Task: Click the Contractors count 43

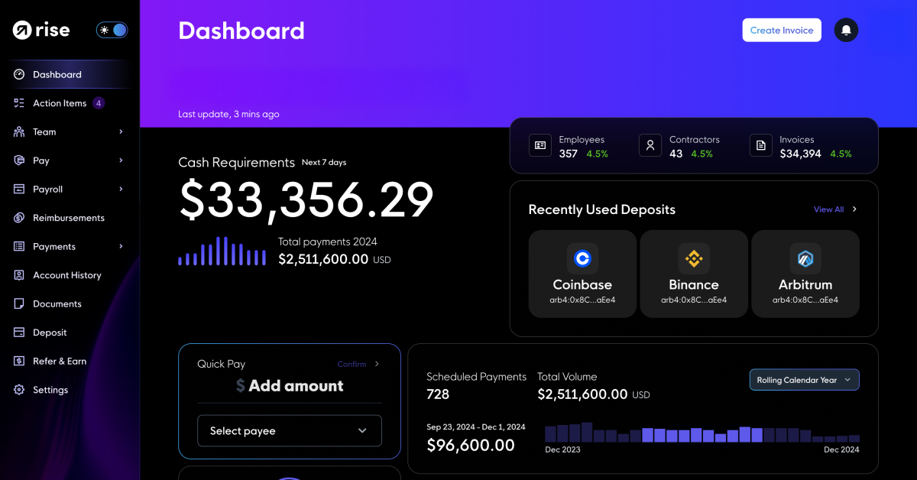Action: click(x=676, y=154)
